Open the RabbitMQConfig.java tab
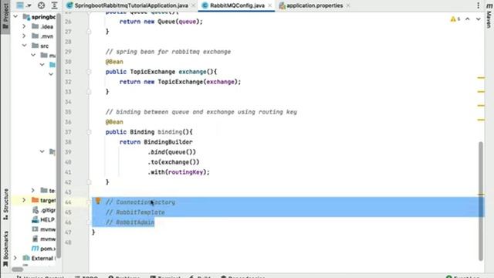This screenshot has width=494, height=278. click(237, 5)
